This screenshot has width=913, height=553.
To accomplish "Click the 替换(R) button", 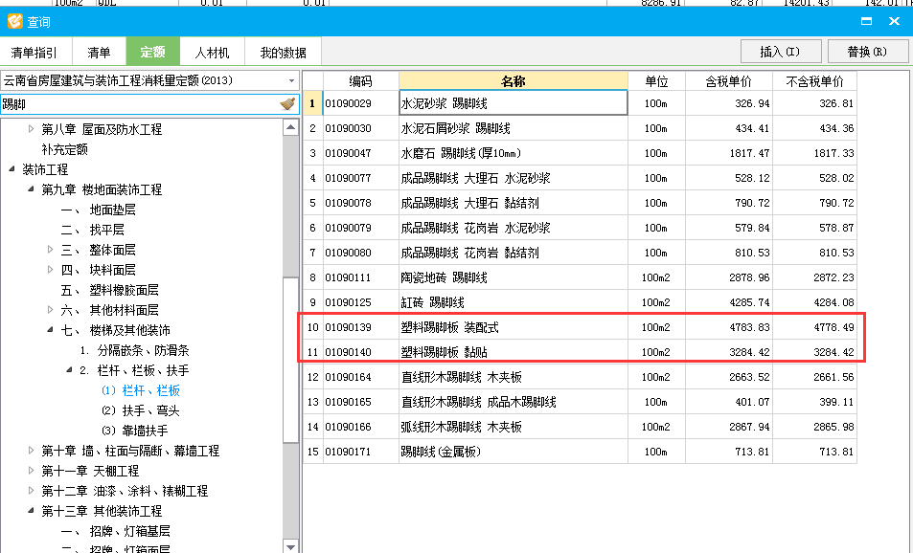I will click(867, 52).
